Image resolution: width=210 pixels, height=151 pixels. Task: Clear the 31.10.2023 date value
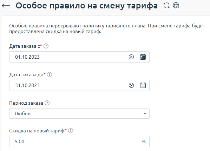click(131, 85)
